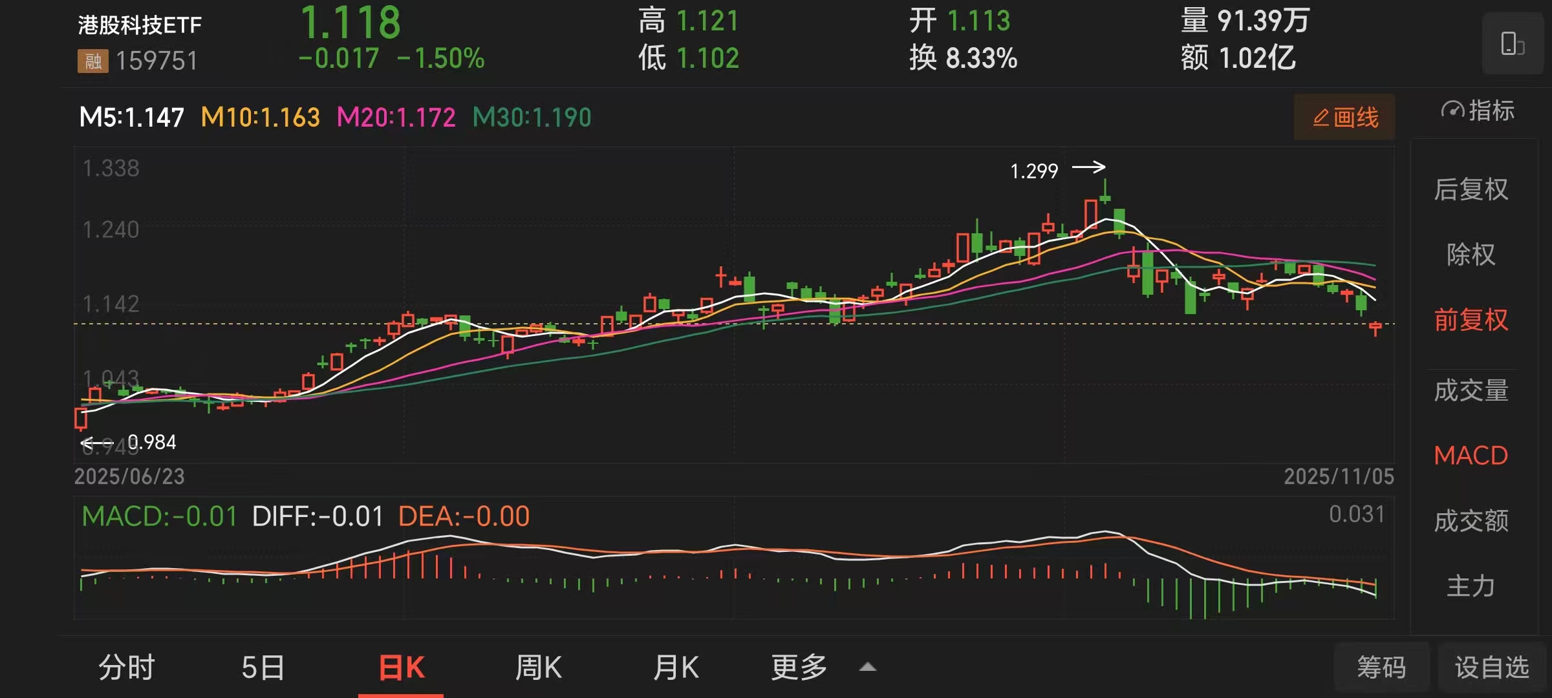Expand the 更多 more periods arrow

tap(868, 667)
